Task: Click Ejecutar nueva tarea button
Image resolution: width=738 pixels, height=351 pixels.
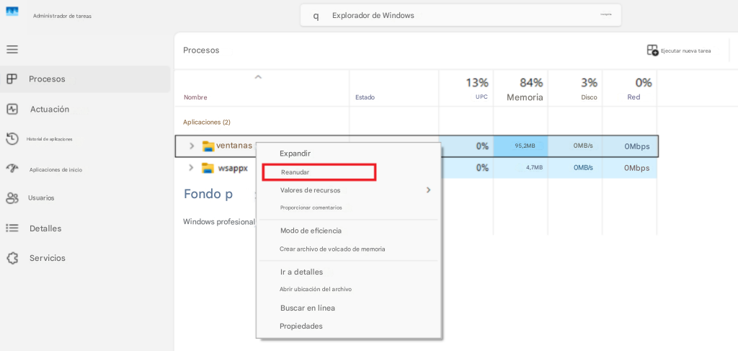Action: point(679,50)
